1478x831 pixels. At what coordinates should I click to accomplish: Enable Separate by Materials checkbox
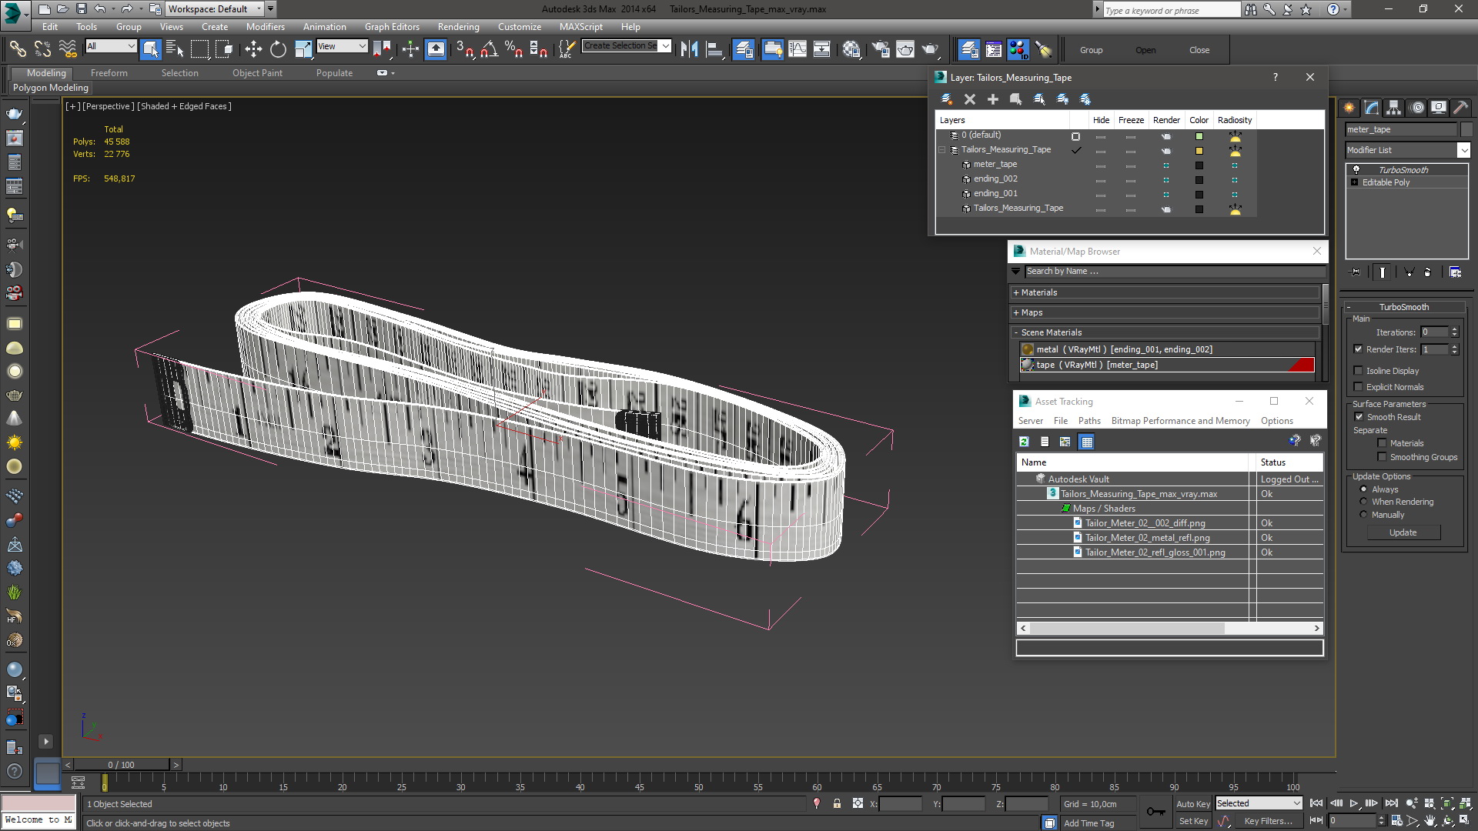pyautogui.click(x=1382, y=443)
